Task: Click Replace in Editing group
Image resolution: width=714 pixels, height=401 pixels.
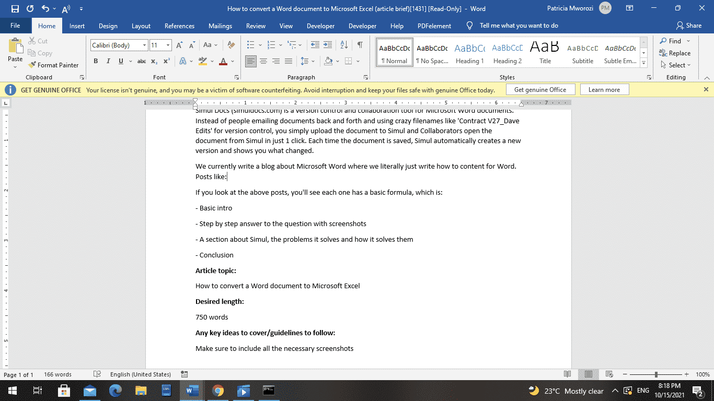Action: pos(675,53)
